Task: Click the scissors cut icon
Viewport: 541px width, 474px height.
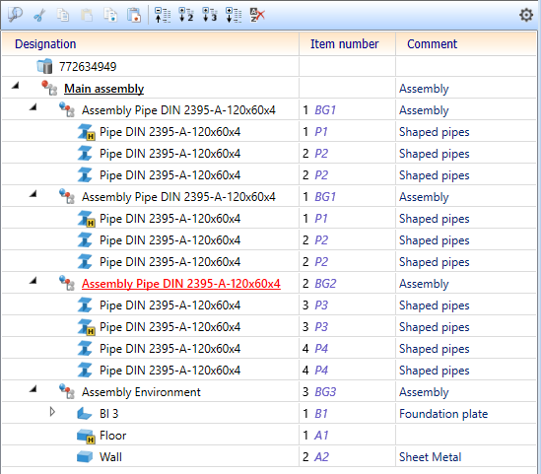Action: tap(39, 16)
